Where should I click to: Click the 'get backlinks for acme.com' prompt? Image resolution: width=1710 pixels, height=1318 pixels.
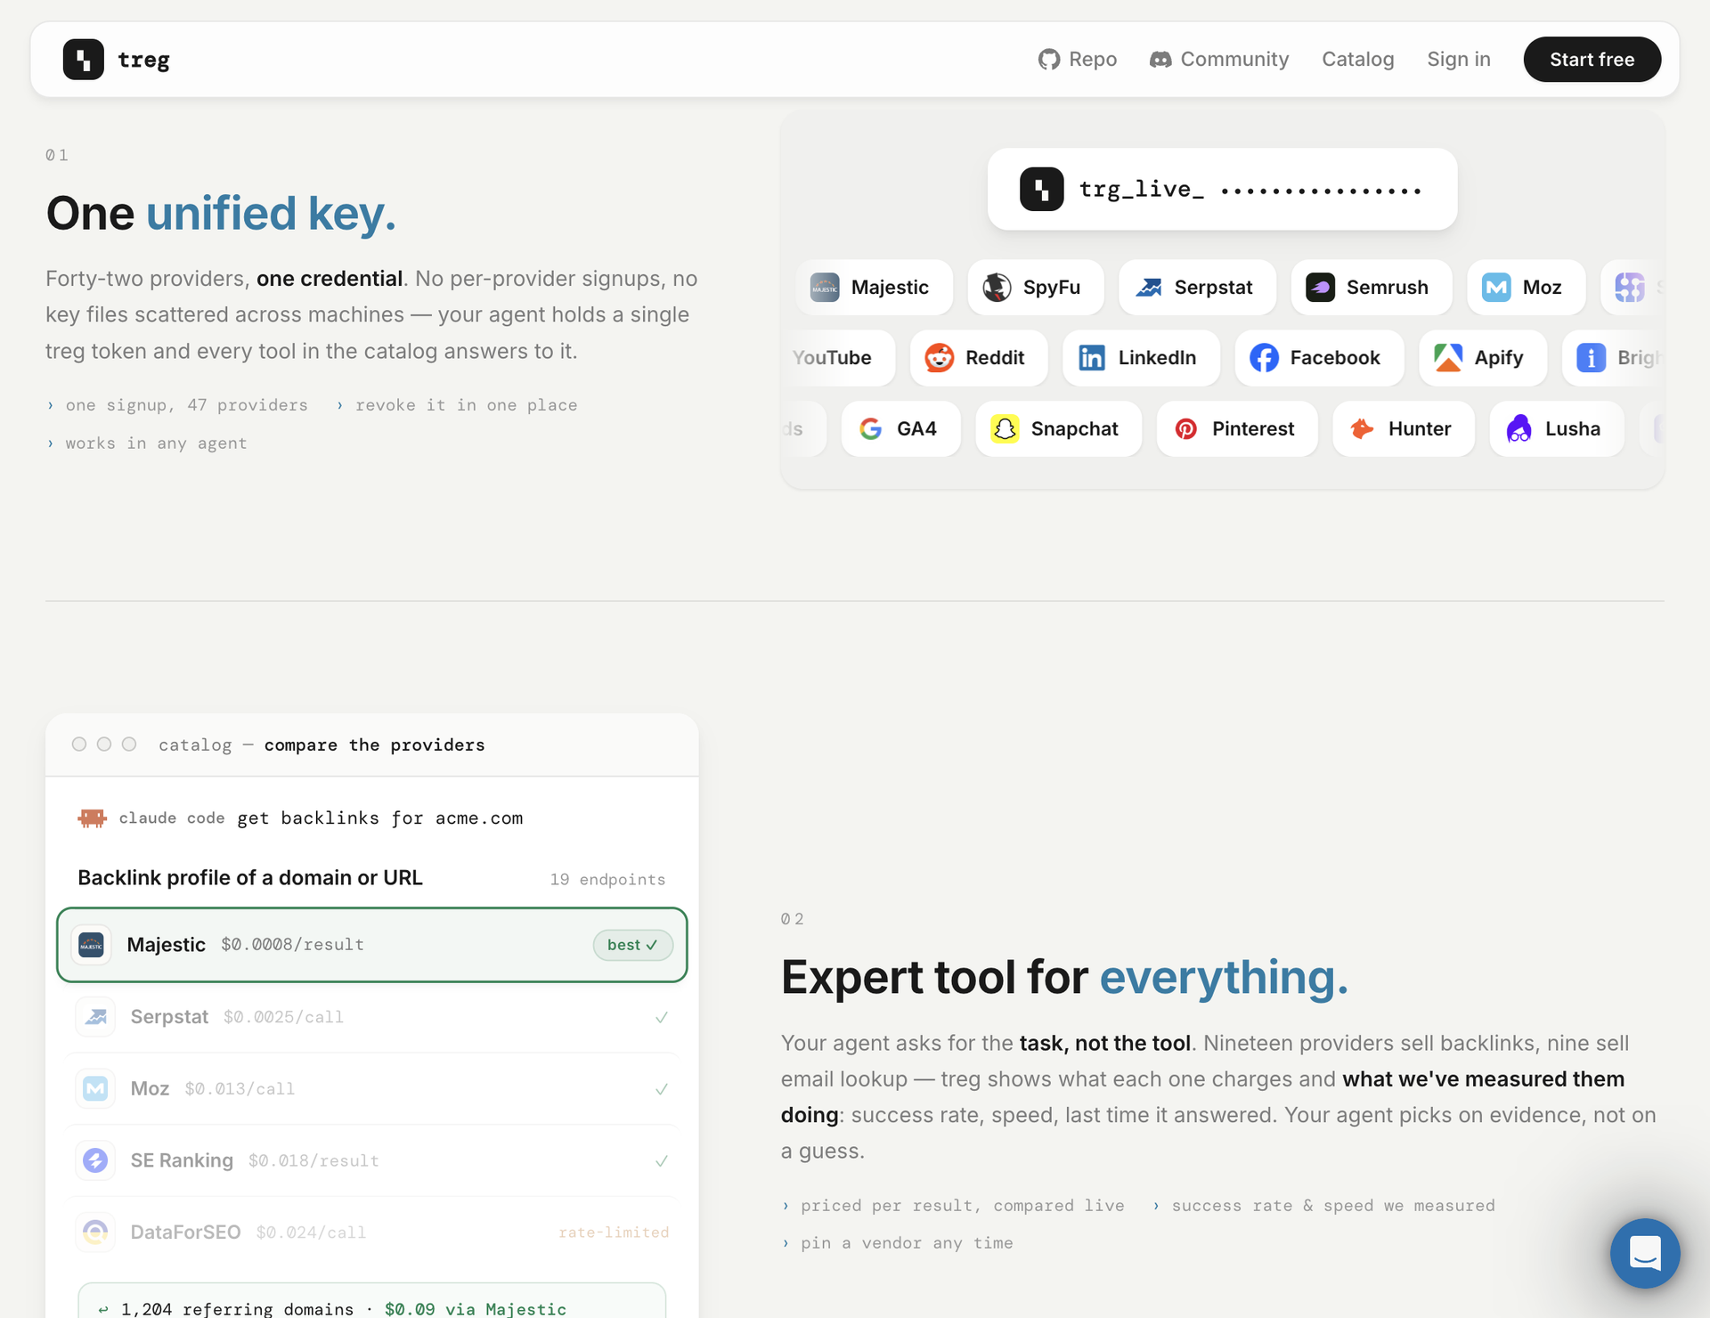380,818
